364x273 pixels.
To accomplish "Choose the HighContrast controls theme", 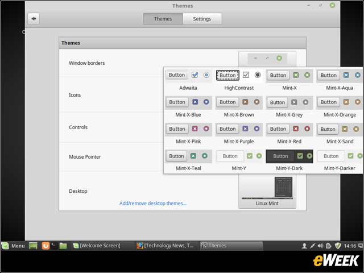I will click(239, 75).
